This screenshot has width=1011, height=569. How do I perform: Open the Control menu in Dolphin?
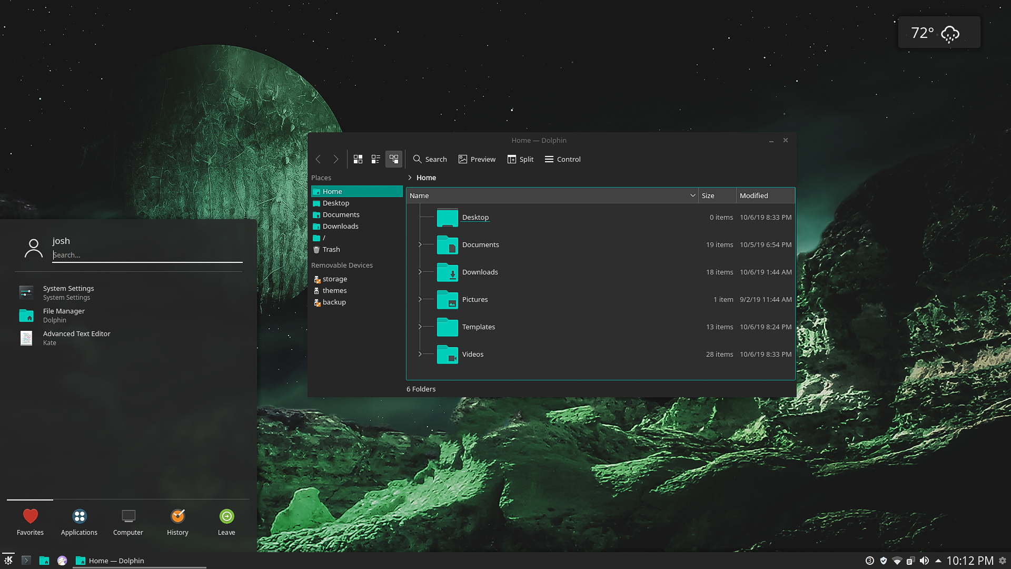[x=563, y=159]
